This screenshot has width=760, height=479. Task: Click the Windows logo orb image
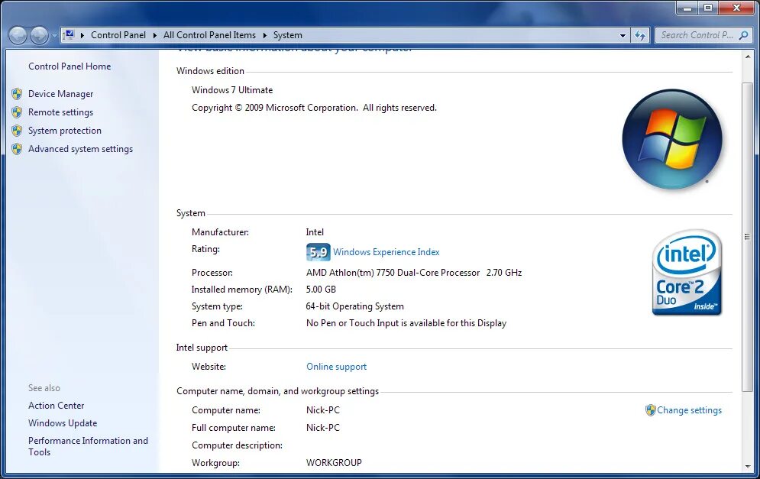672,139
